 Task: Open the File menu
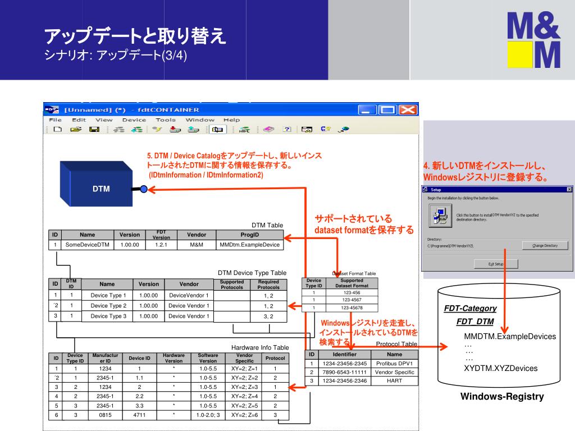point(56,120)
